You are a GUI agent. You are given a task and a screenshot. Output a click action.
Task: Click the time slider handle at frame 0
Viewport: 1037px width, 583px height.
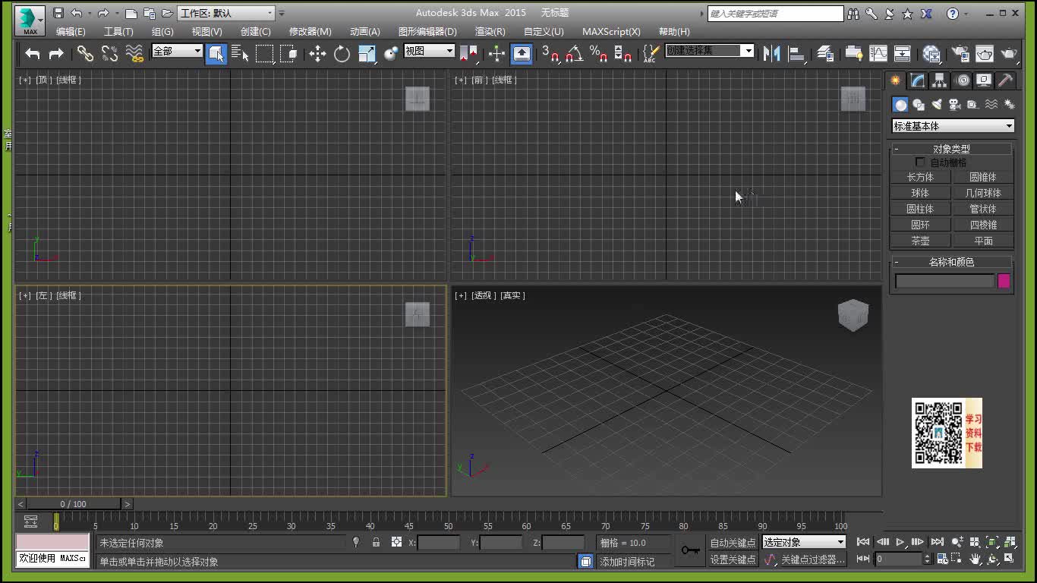(x=55, y=522)
